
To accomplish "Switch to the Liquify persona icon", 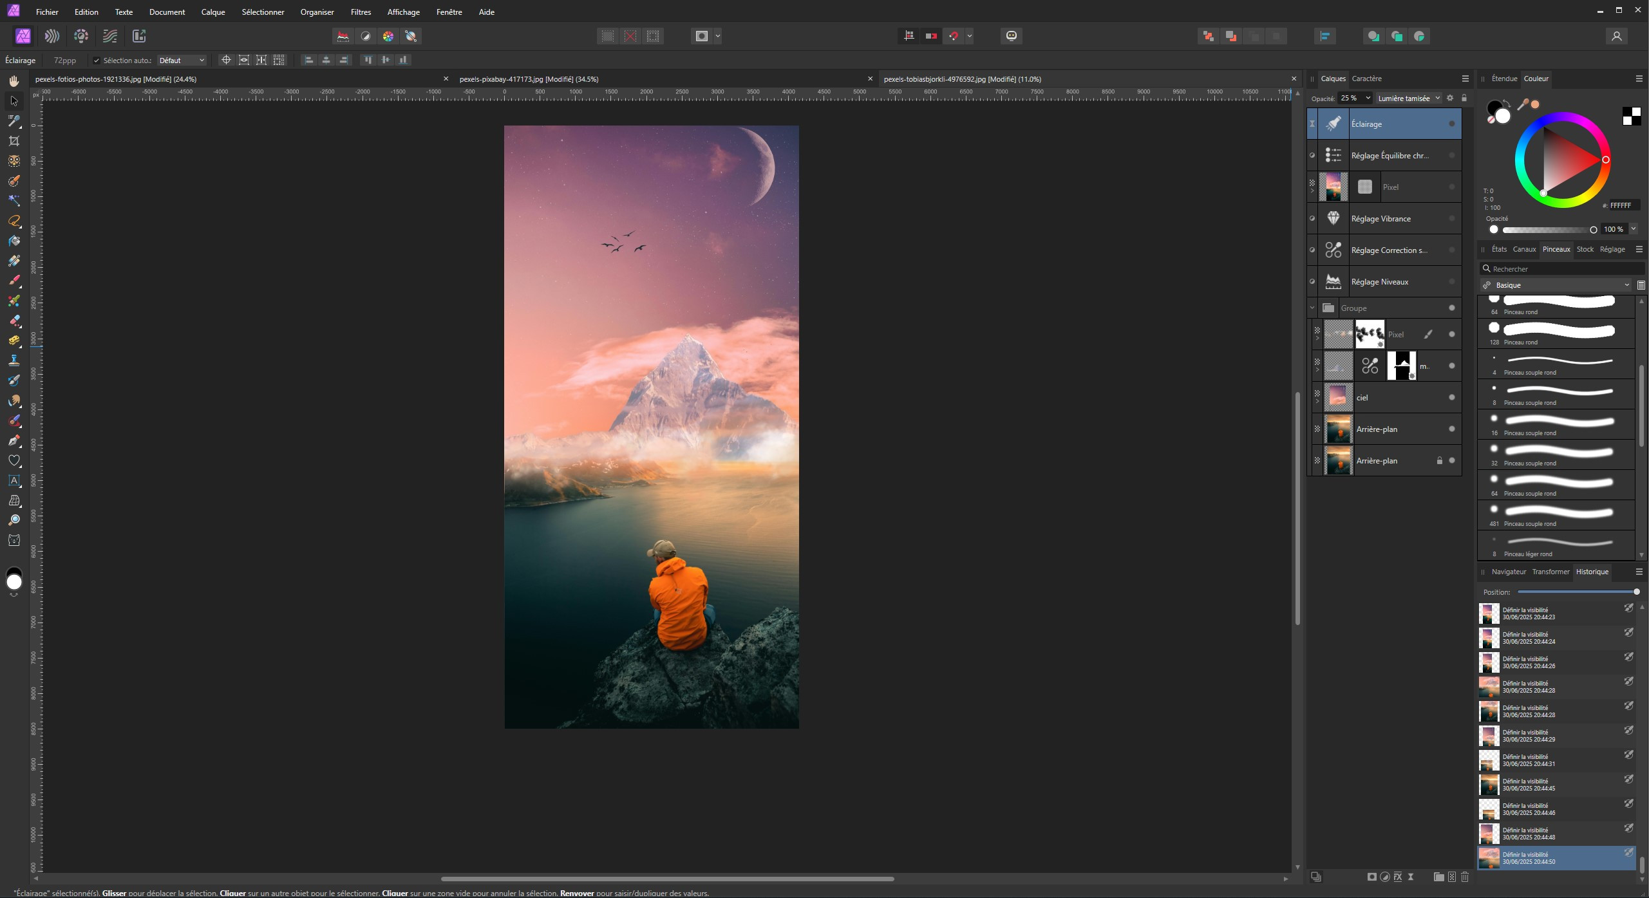I will point(52,36).
